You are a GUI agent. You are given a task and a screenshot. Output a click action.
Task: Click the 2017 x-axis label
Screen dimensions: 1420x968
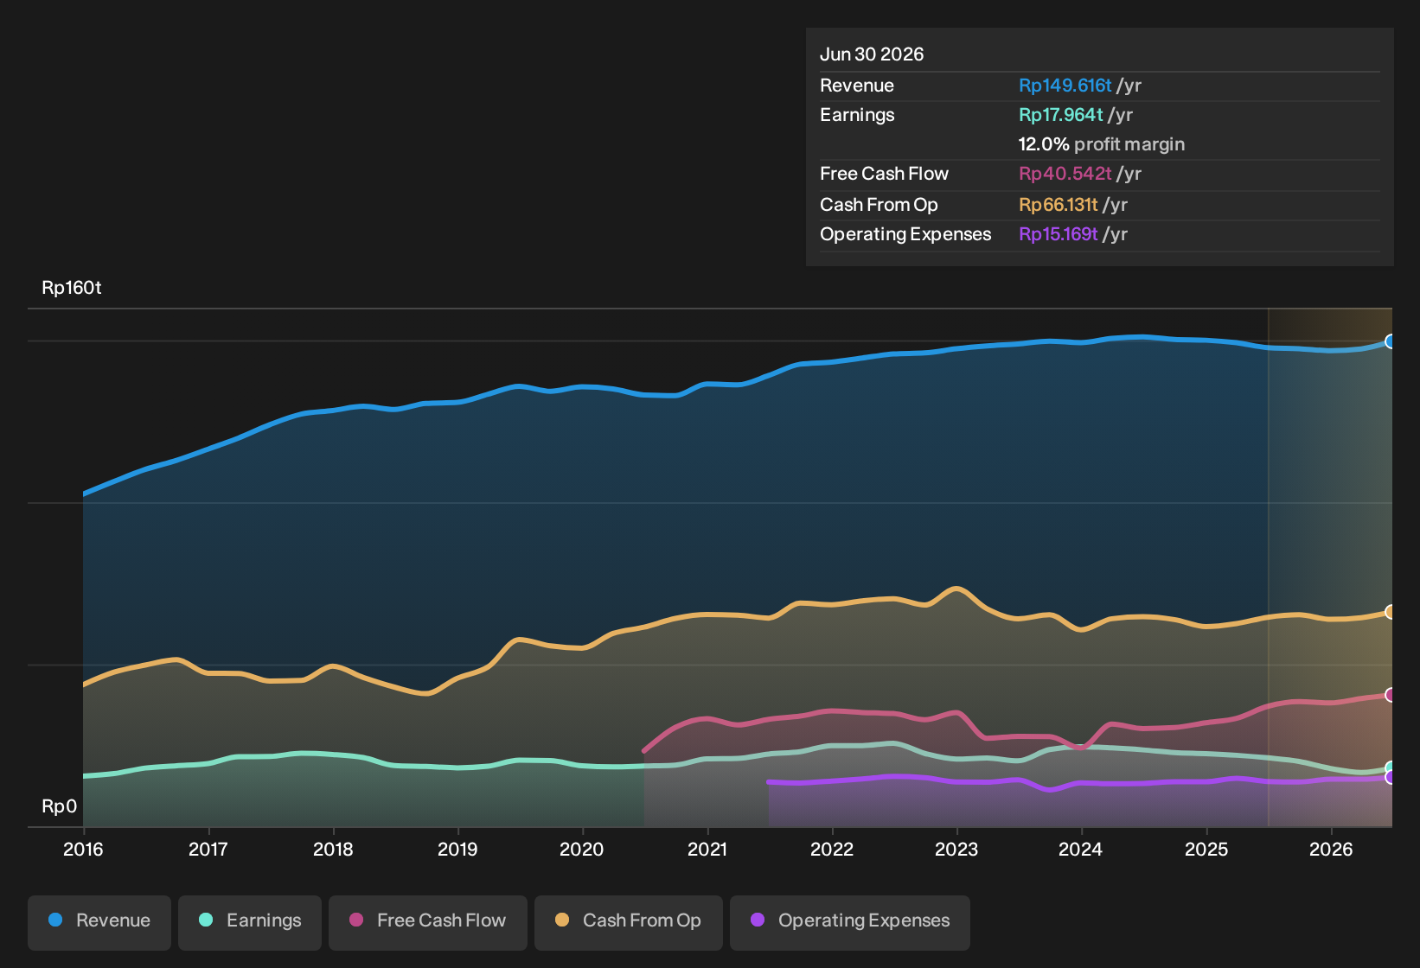point(208,850)
